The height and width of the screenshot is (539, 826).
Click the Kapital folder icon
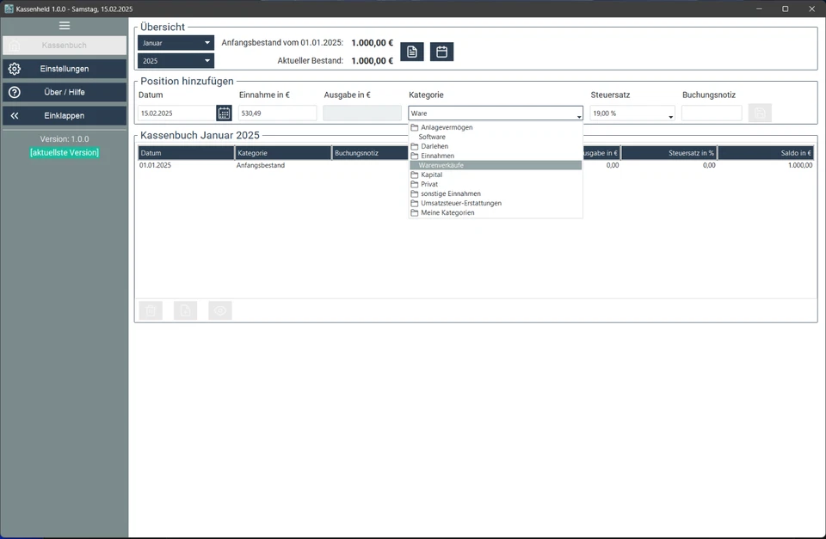pos(415,175)
